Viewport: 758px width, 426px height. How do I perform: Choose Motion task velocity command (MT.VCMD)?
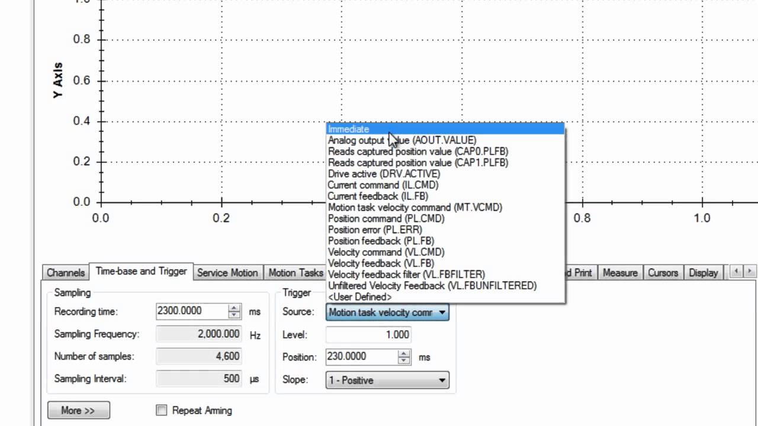[x=445, y=208]
